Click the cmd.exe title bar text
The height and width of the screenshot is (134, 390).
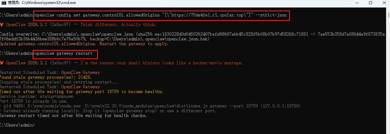coord(42,3)
